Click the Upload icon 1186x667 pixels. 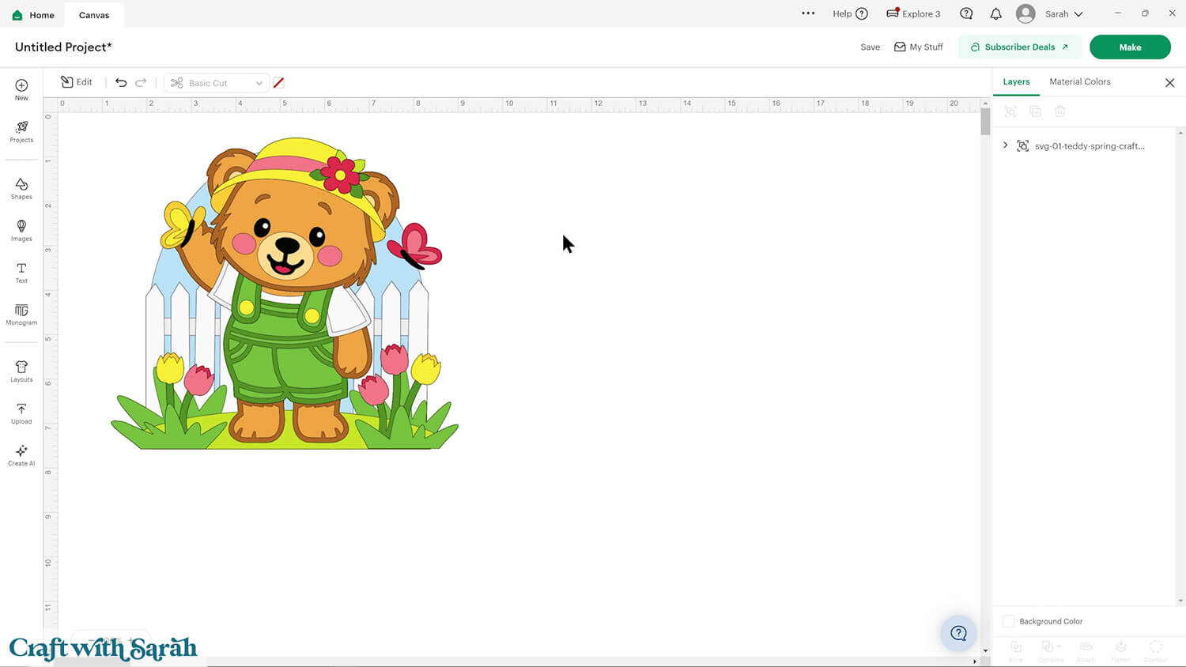coord(21,413)
